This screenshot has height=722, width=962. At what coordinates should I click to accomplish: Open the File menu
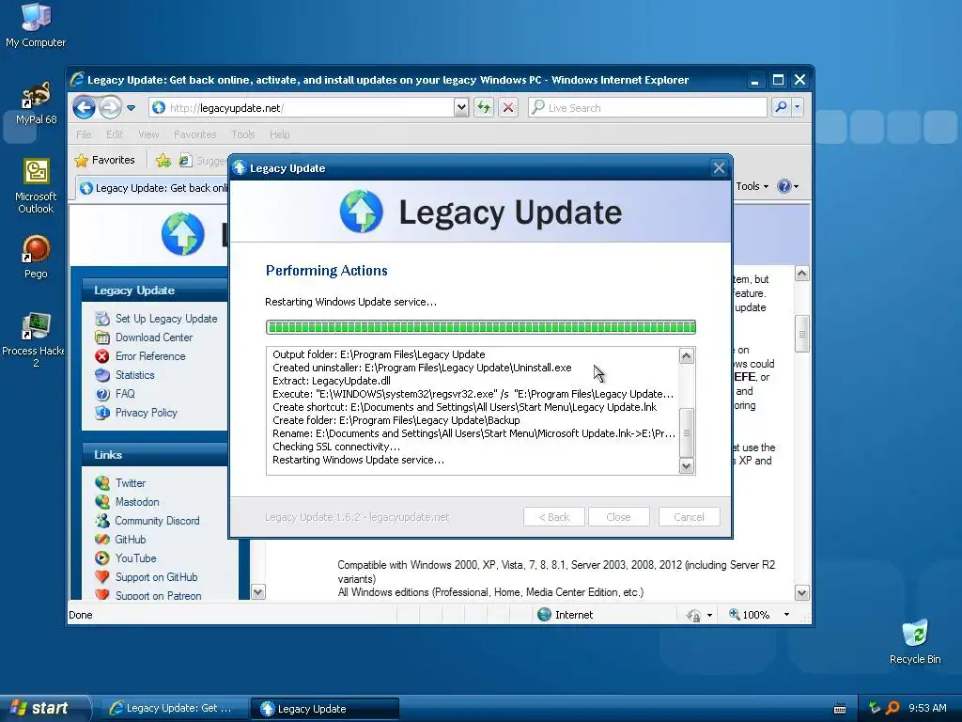click(84, 134)
